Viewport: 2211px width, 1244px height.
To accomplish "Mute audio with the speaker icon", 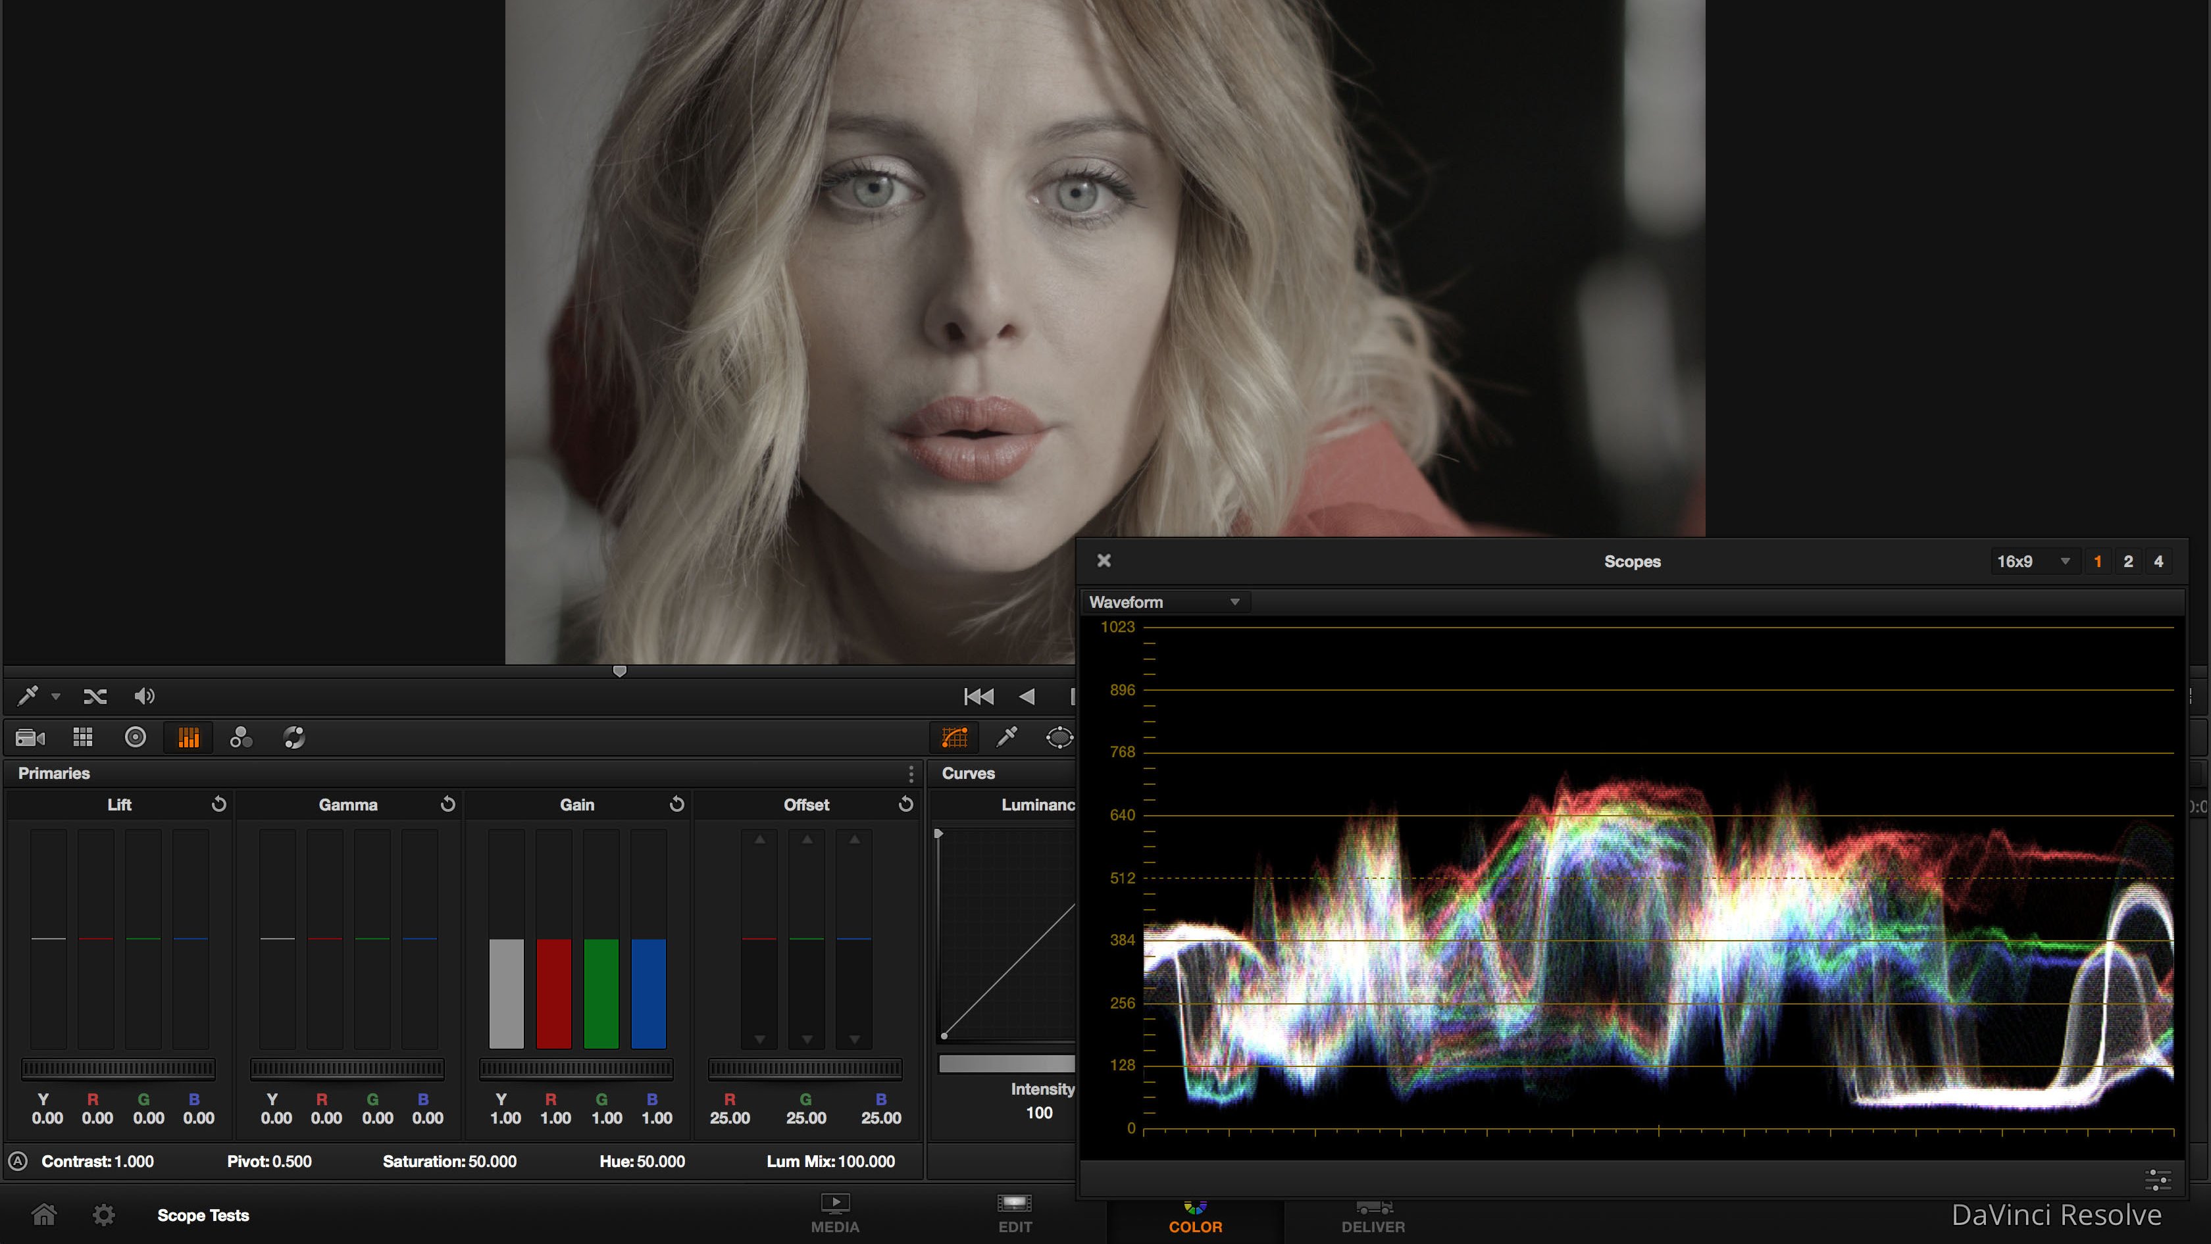I will click(x=144, y=696).
